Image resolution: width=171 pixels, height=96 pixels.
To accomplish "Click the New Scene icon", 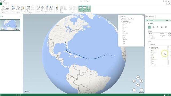I will pyautogui.click(x=13, y=8).
